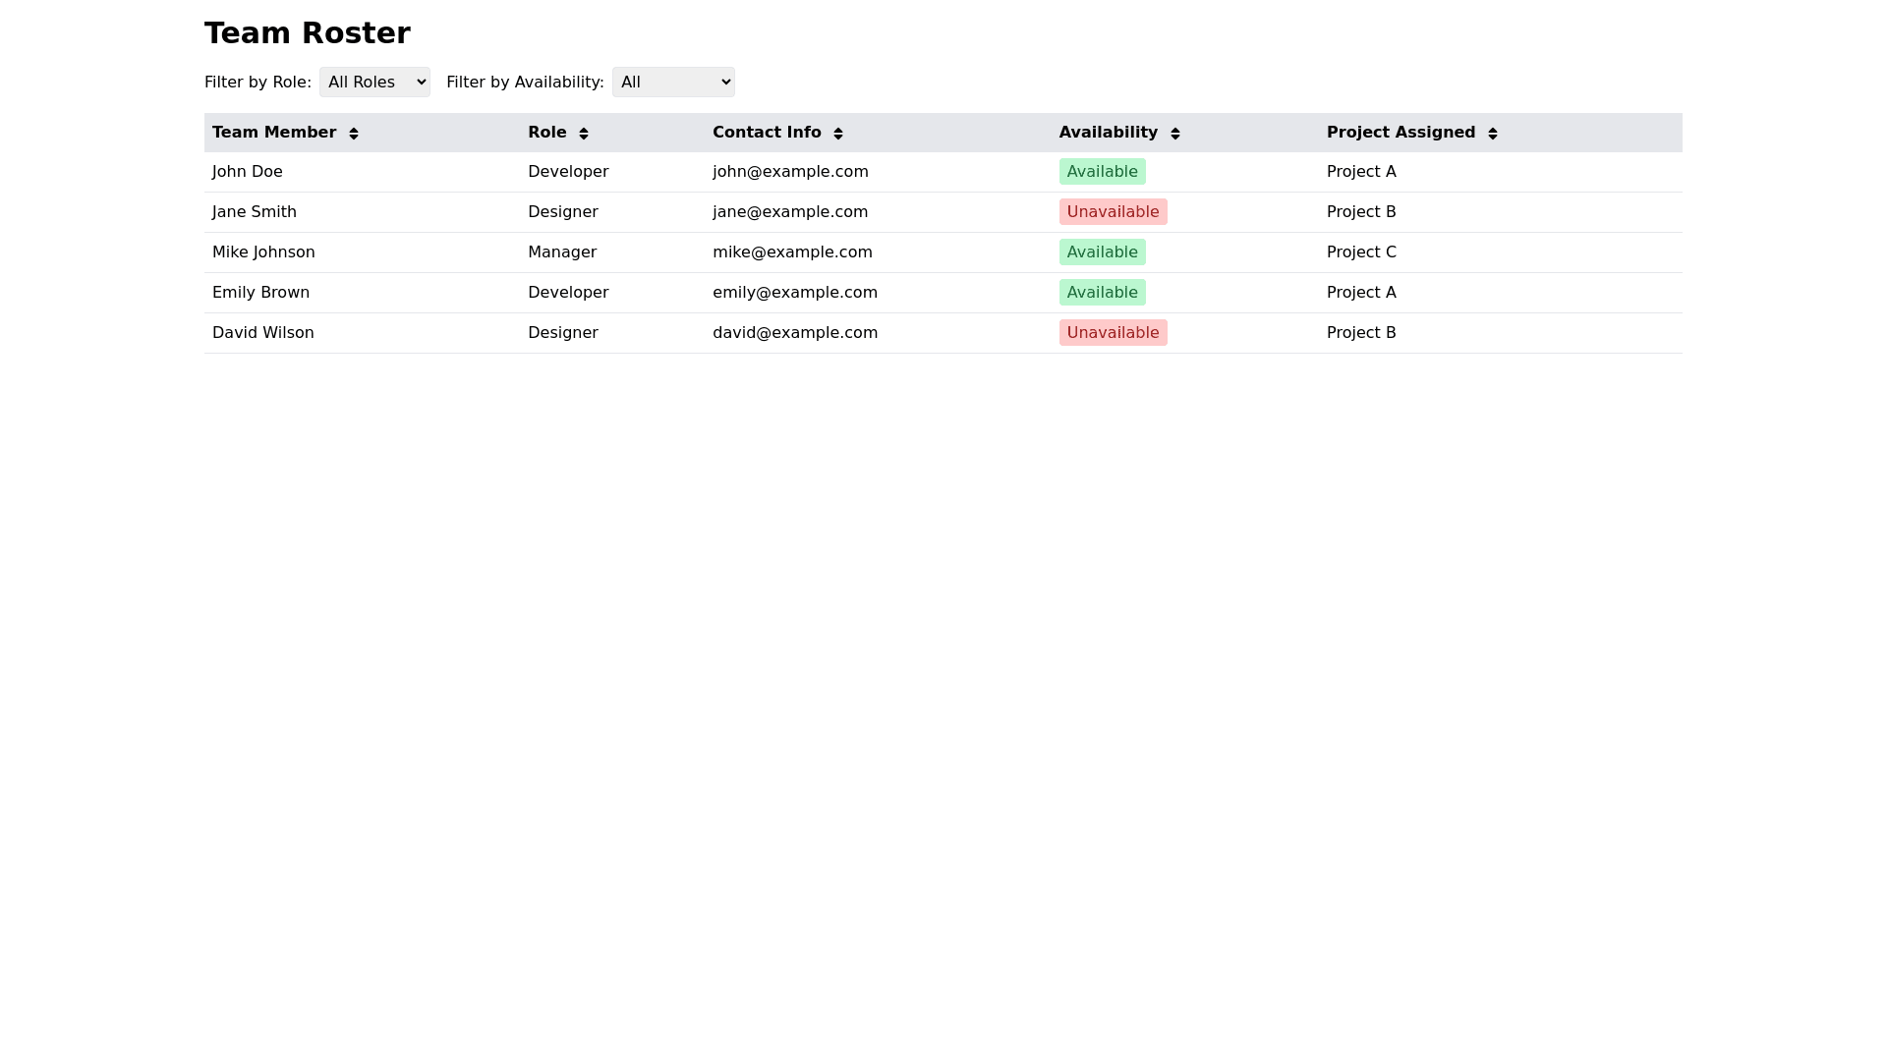Viewport: 1887px width, 1061px height.
Task: Click Project C in Mike Johnson's row
Action: (1361, 252)
